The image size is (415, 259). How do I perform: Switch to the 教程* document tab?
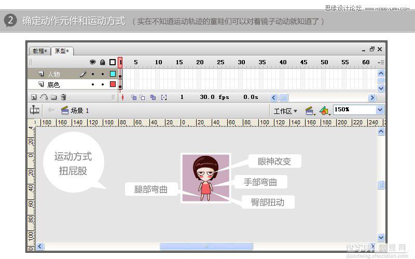point(40,51)
